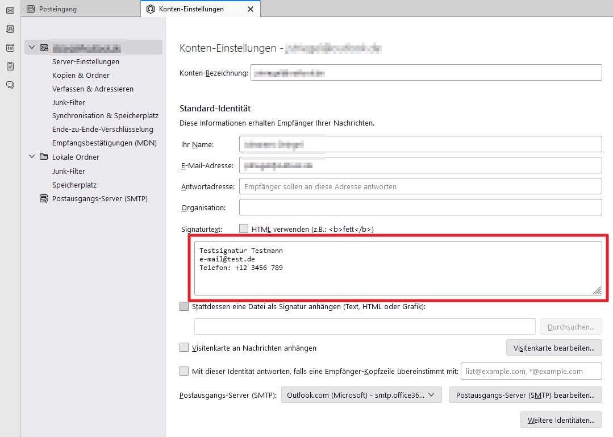Open the Address Book icon in sidebar
The image size is (613, 437).
9,28
